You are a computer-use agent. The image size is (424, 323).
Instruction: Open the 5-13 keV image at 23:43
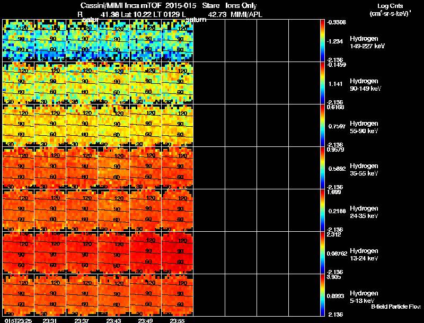[x=114, y=295]
